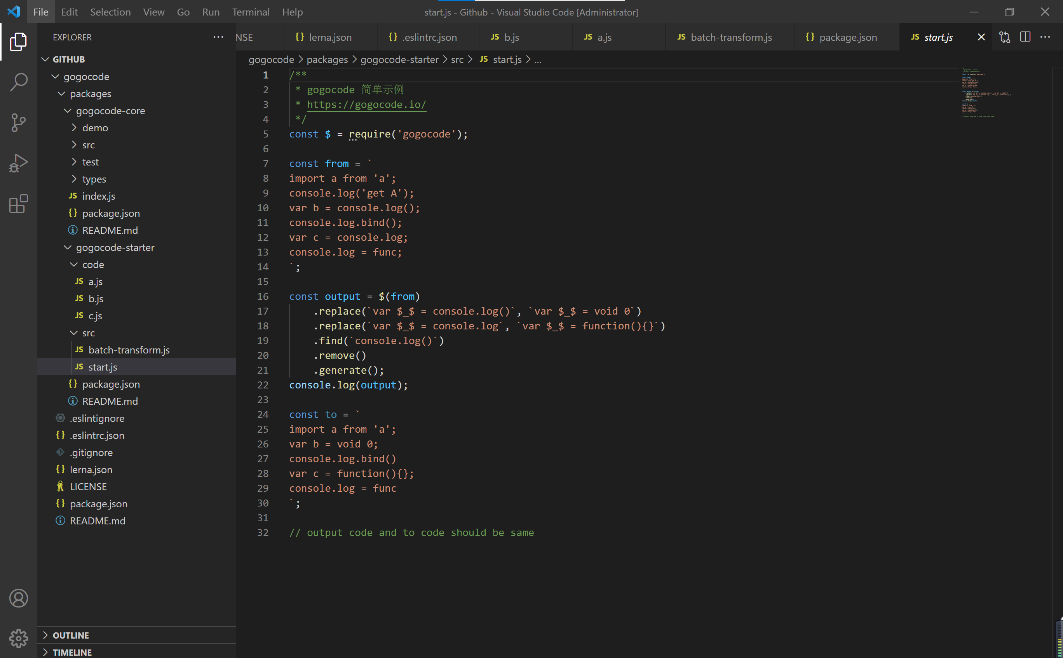1063x658 pixels.
Task: Expand the test folder
Action: (74, 162)
